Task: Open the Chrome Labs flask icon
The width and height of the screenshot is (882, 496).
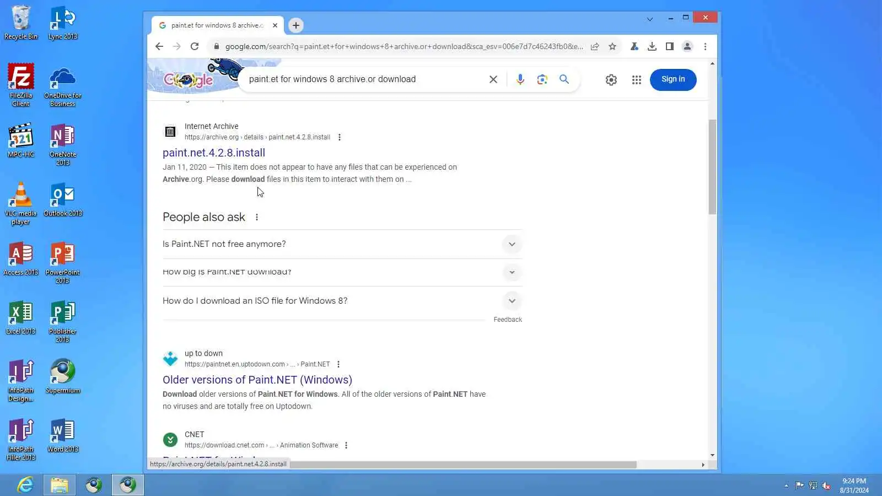Action: point(634,47)
